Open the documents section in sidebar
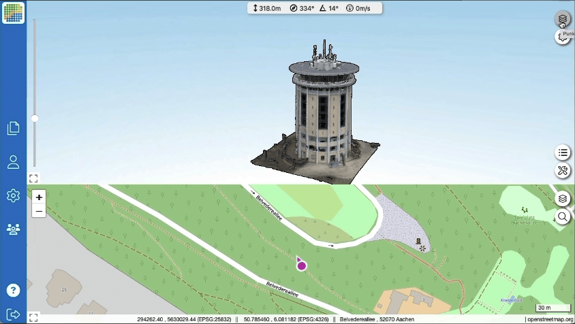The image size is (575, 324). pos(13,128)
